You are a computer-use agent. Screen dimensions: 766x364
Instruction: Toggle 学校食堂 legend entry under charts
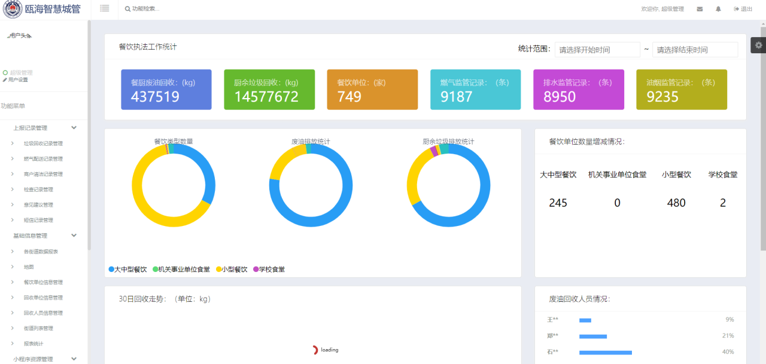tap(269, 270)
